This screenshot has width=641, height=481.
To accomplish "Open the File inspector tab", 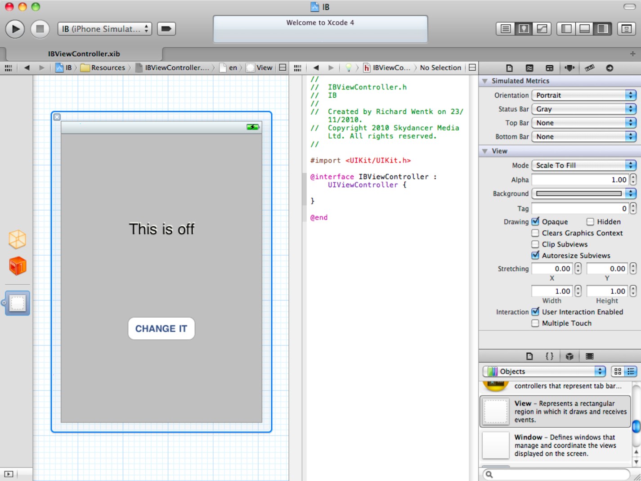I will [x=509, y=68].
